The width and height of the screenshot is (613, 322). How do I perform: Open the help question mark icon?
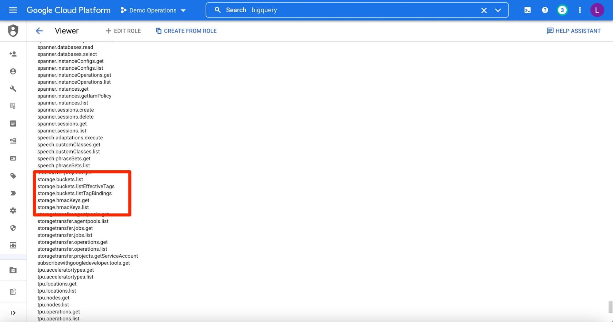coord(545,10)
